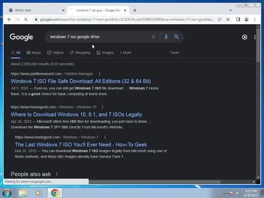The image size is (264, 198).
Task: Open options dots for howtogeek Windows 7 result
Action: (105, 137)
